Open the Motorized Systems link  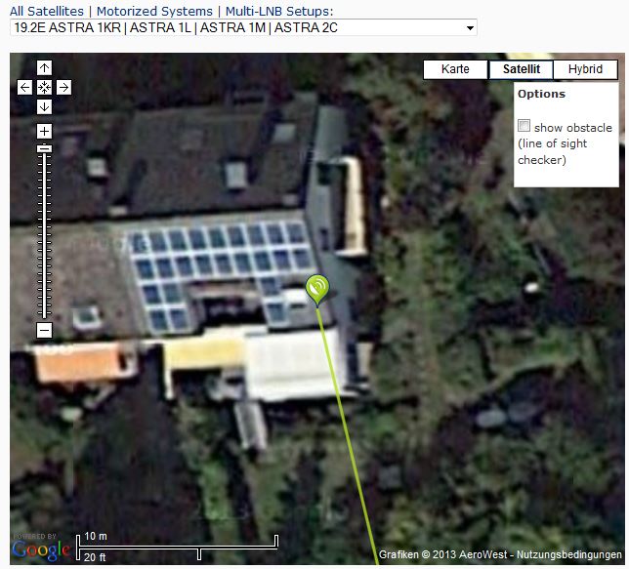tap(154, 12)
